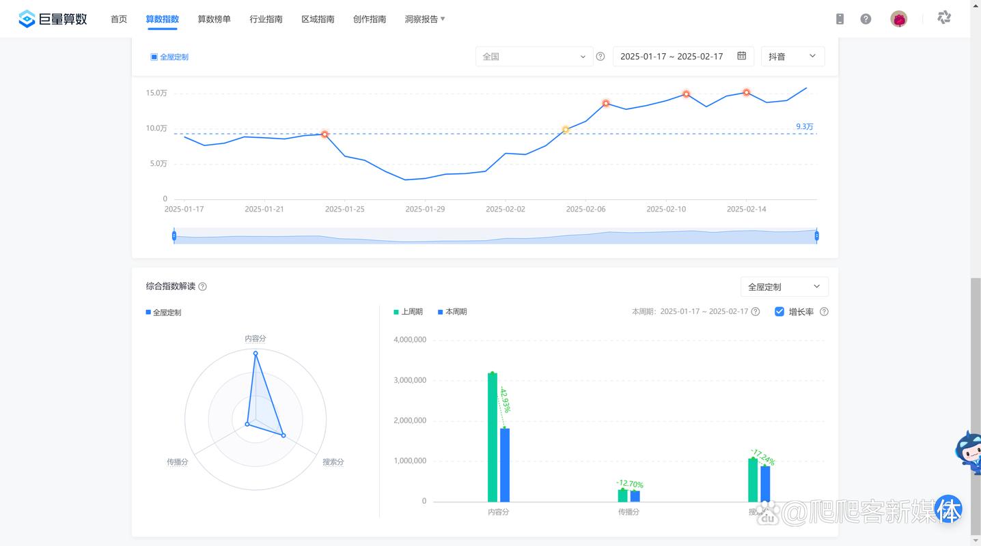Open the 洞察报告 menu

click(x=424, y=19)
